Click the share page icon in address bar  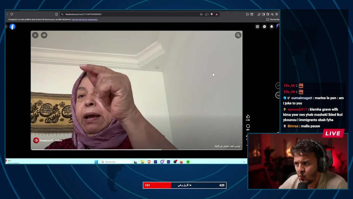[206, 14]
